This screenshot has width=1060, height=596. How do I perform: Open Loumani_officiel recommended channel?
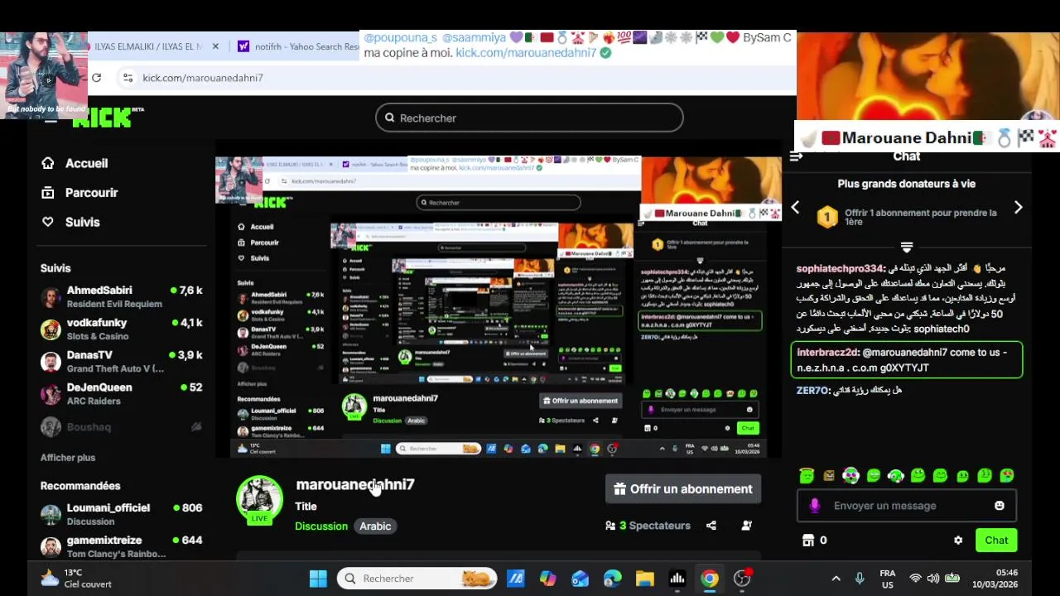[x=122, y=514]
